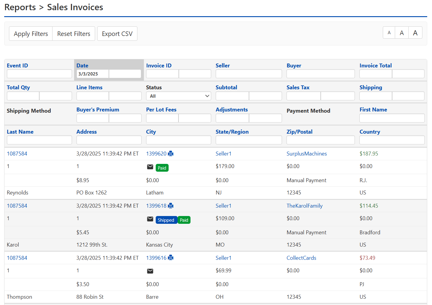Open buyer TheKarolFamily link
This screenshot has height=305, width=432.
point(304,206)
